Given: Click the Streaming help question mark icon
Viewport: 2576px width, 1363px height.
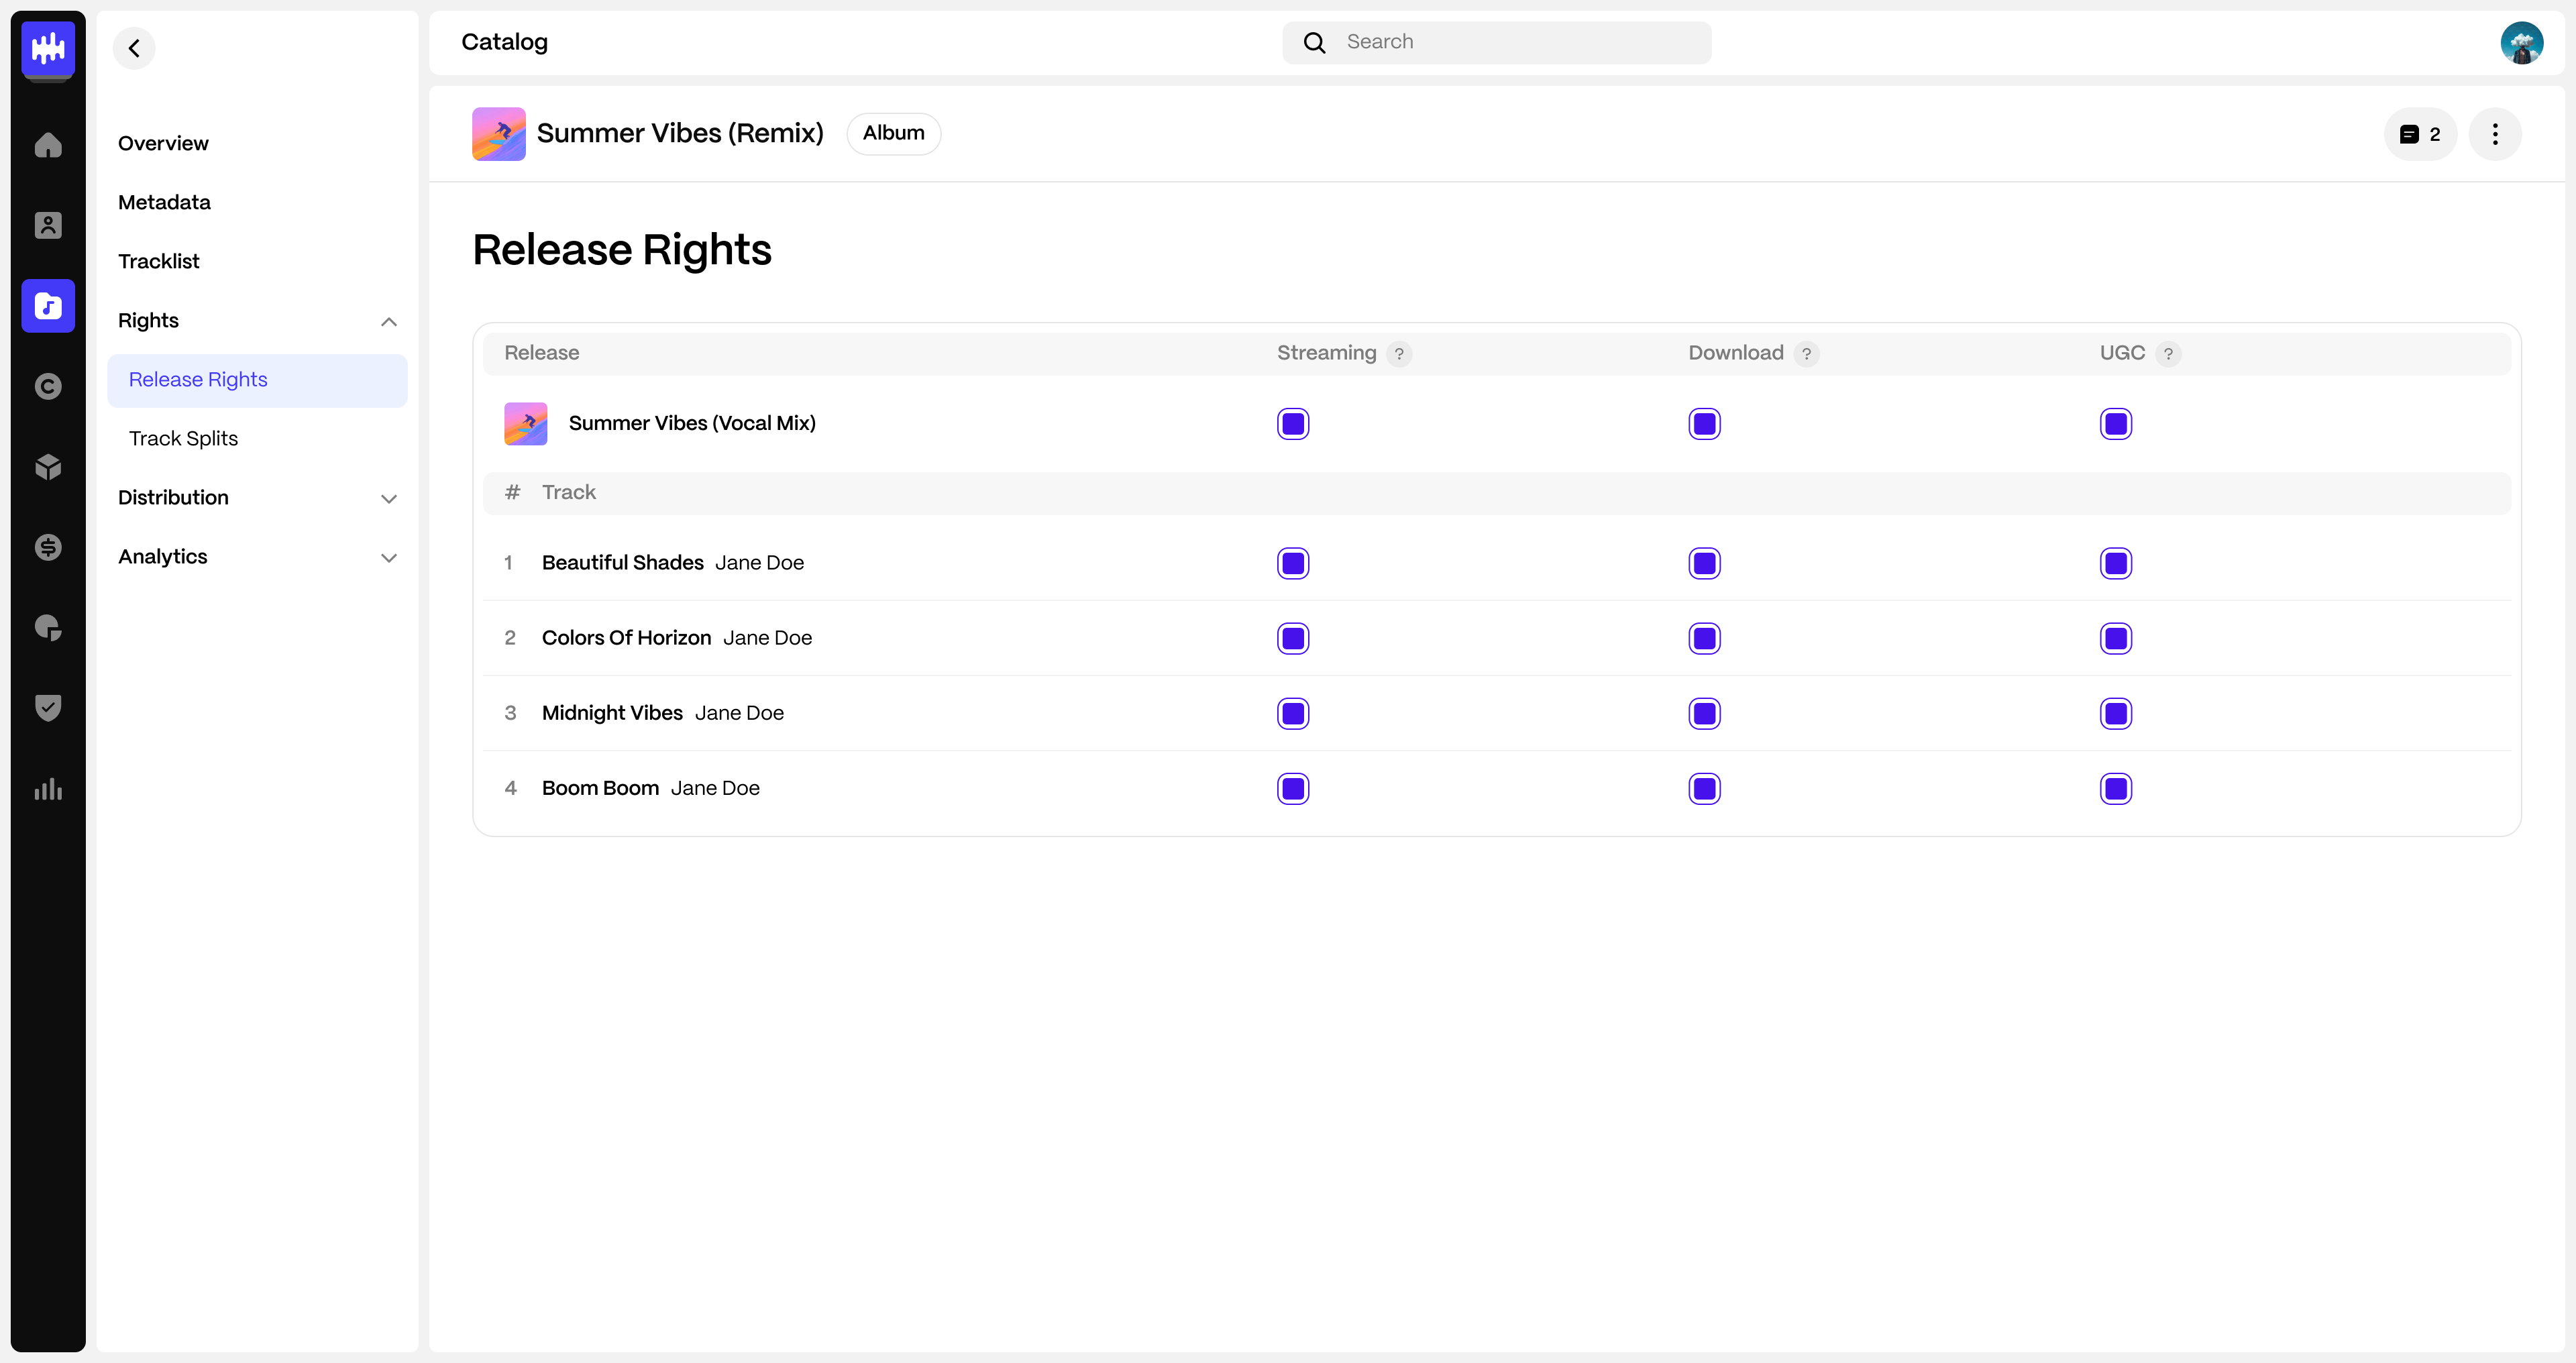Looking at the screenshot, I should pyautogui.click(x=1399, y=353).
